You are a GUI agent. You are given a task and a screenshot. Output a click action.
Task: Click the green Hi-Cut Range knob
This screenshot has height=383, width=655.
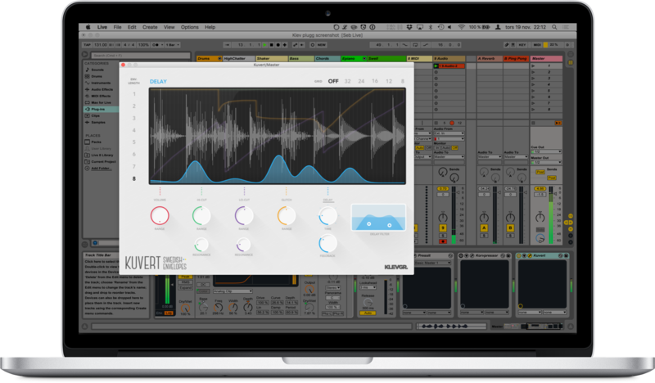click(x=201, y=215)
